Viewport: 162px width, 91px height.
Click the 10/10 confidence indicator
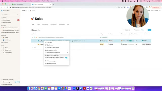[144, 41]
